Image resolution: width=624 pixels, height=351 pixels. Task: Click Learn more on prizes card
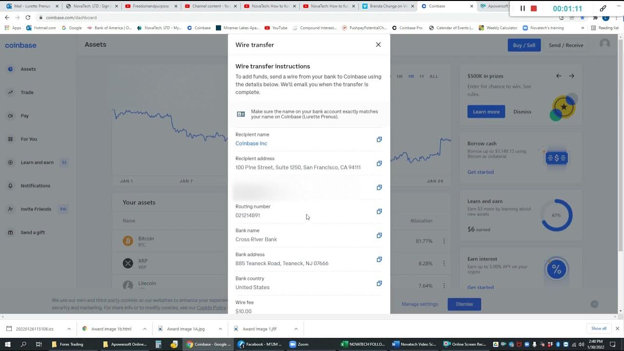click(x=486, y=112)
